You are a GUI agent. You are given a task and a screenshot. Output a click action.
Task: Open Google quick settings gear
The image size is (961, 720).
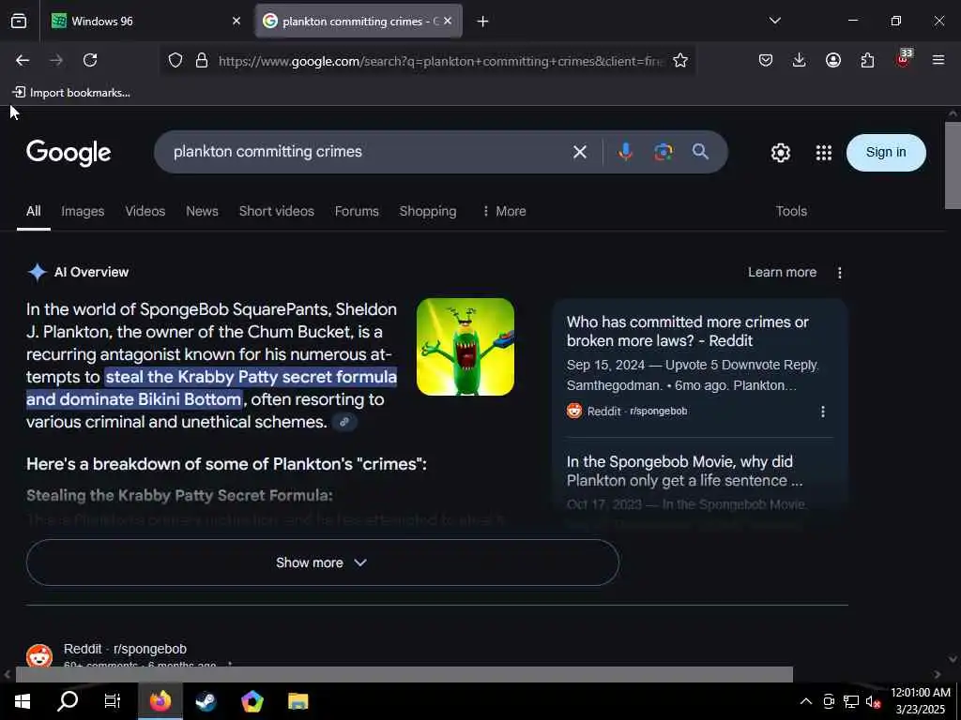[780, 153]
